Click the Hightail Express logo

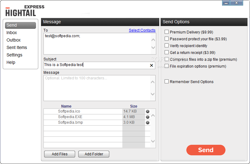point(25,11)
